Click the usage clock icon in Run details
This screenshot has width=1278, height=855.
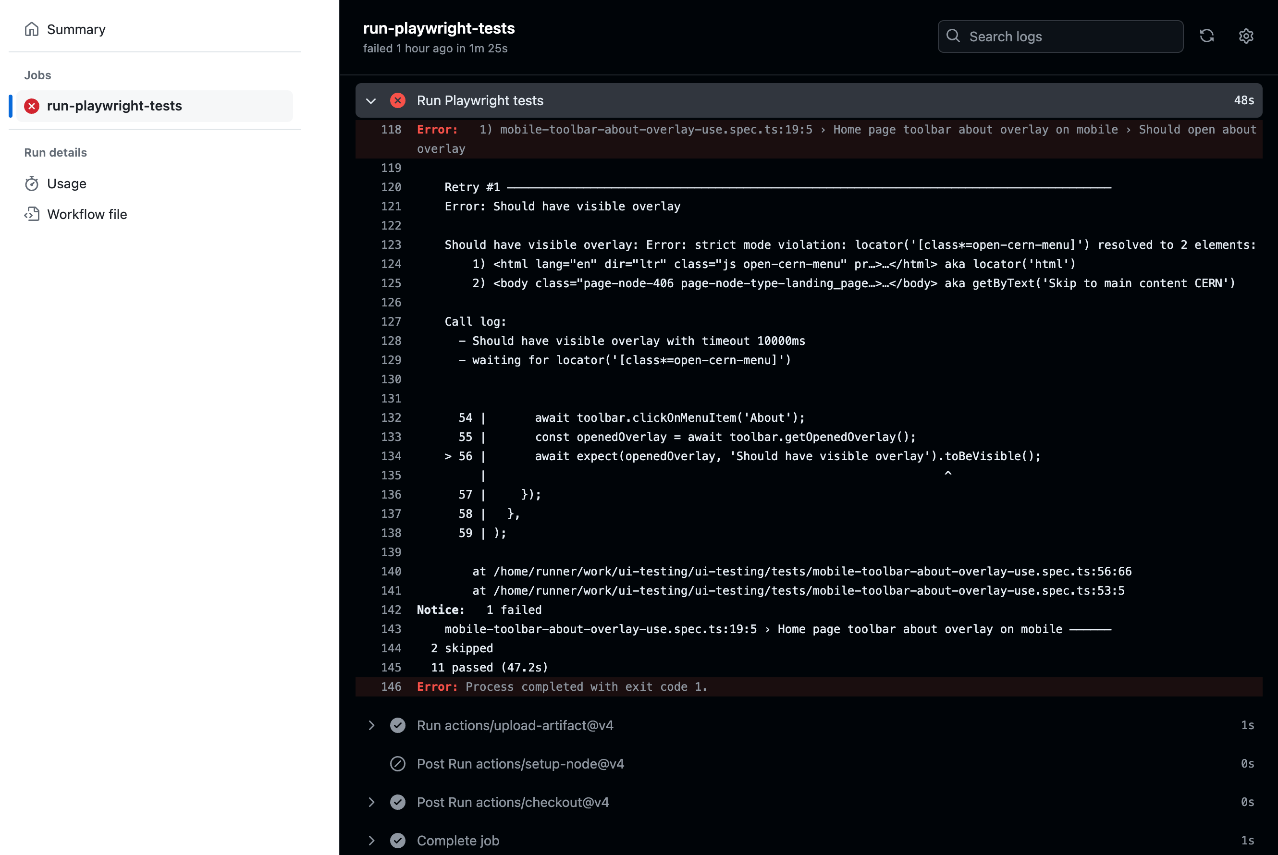[31, 183]
